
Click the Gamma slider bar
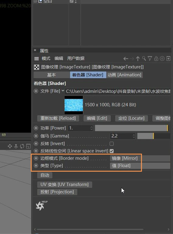coord(154,136)
